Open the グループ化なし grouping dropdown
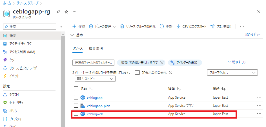This screenshot has height=127, width=266. click(x=232, y=72)
